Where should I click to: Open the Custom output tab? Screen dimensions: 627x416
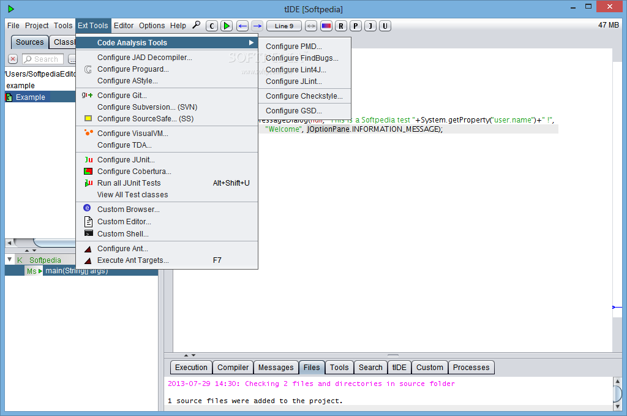coord(429,367)
